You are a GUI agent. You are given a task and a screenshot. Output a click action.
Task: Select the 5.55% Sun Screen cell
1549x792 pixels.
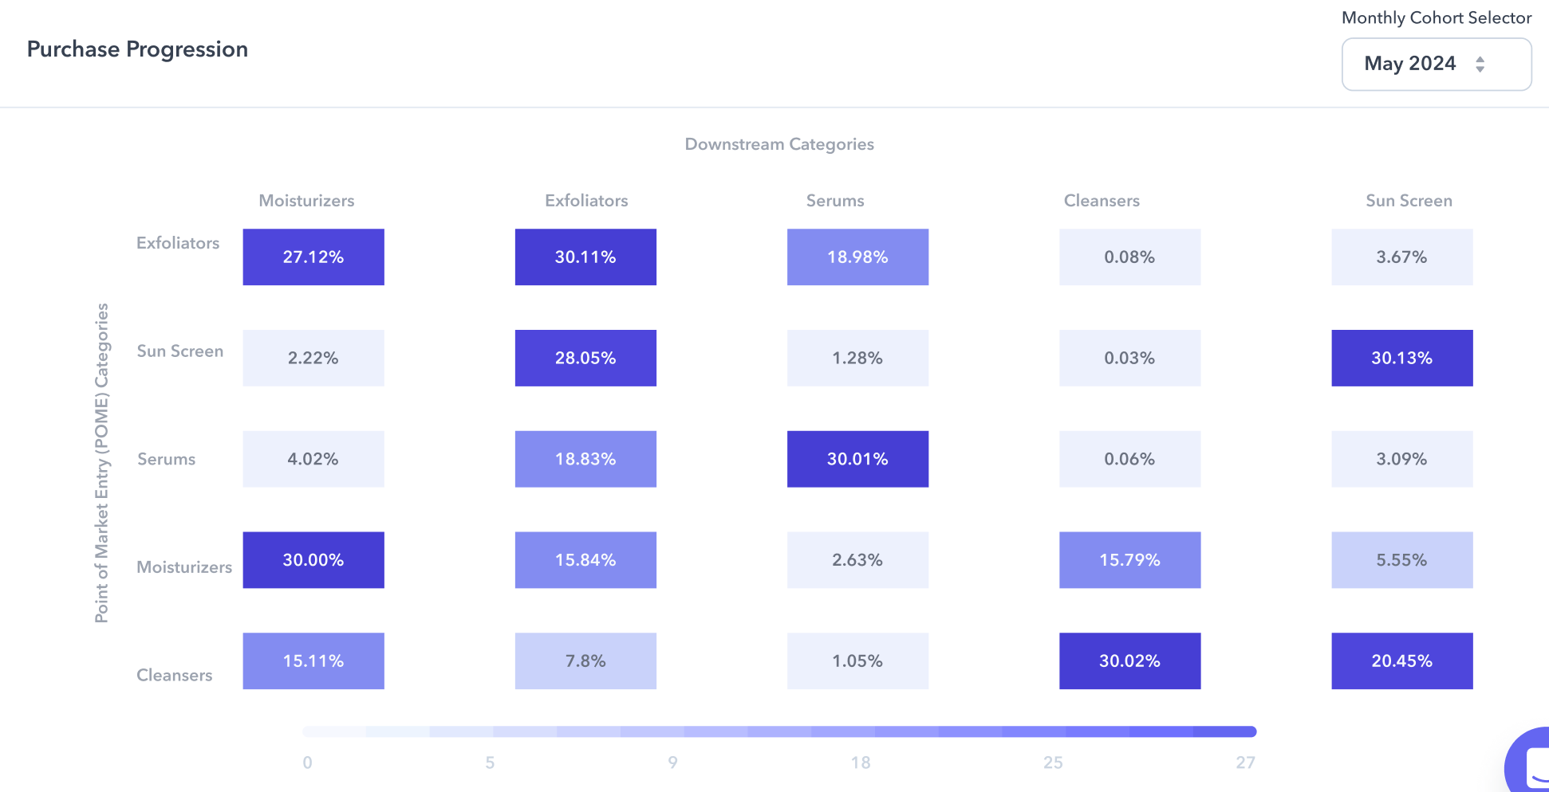point(1401,560)
